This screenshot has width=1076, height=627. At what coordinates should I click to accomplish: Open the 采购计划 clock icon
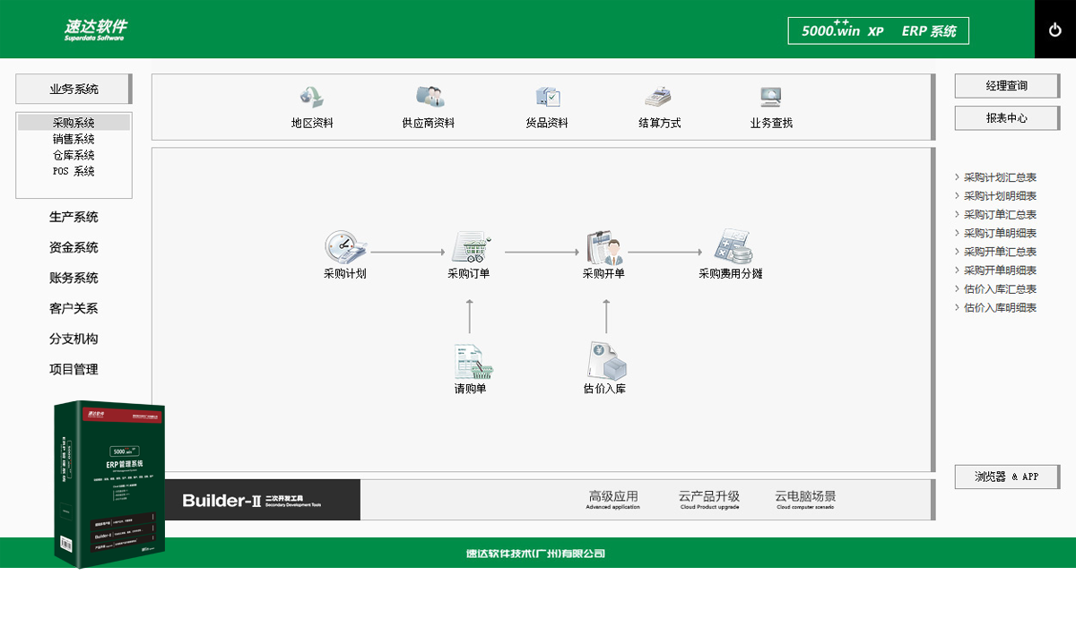point(345,246)
